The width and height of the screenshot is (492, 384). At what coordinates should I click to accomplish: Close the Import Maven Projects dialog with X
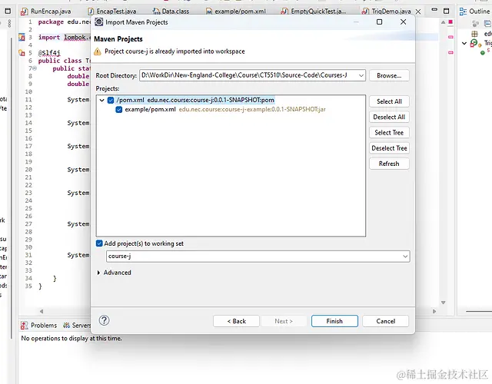tap(403, 22)
